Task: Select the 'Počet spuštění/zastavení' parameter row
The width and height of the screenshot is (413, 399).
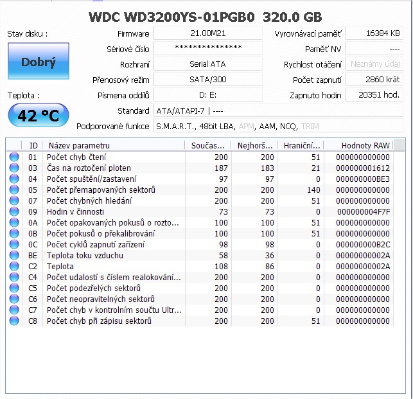Action: pos(200,179)
